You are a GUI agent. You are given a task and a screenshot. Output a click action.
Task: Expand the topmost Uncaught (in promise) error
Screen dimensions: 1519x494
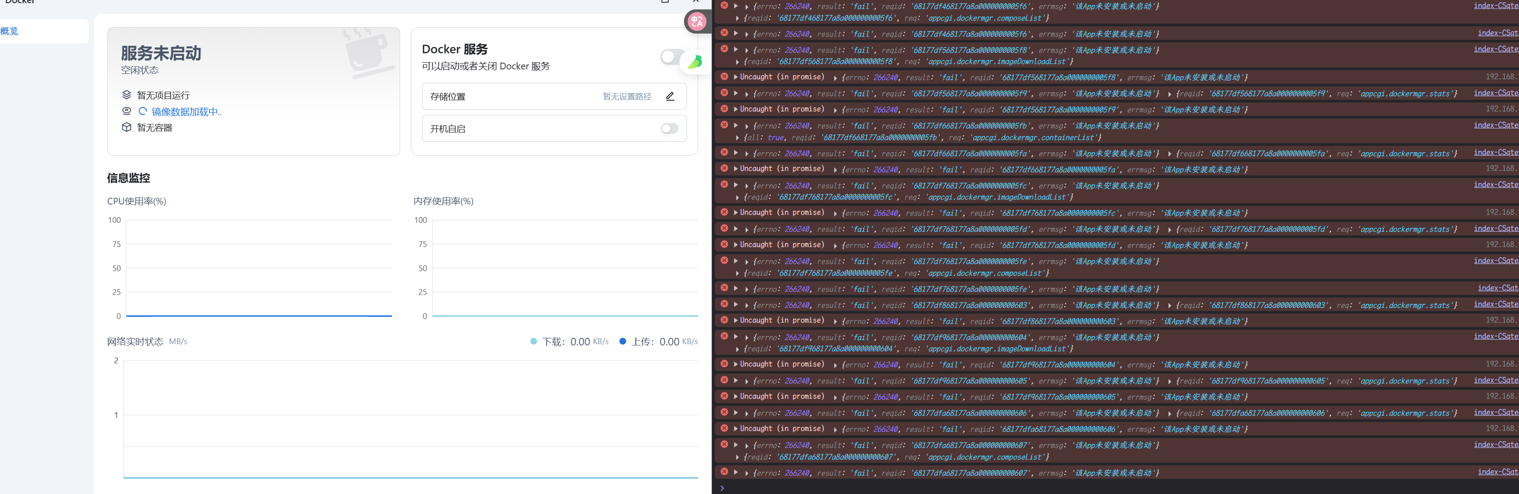[x=736, y=77]
